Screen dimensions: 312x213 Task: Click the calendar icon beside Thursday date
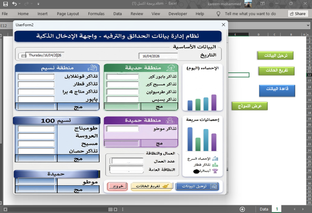coord(23,56)
